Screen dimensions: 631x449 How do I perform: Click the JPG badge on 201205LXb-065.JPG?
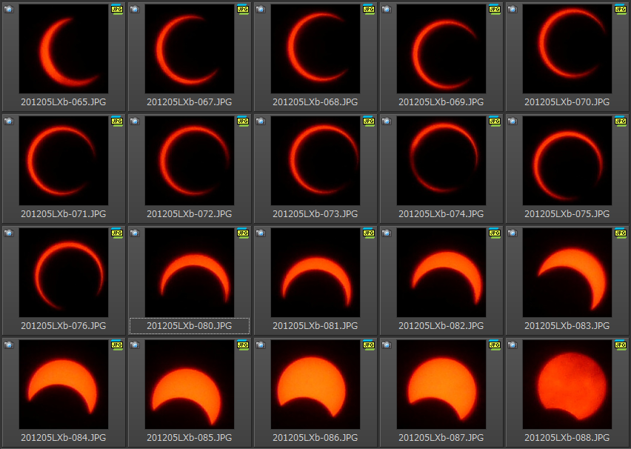117,10
